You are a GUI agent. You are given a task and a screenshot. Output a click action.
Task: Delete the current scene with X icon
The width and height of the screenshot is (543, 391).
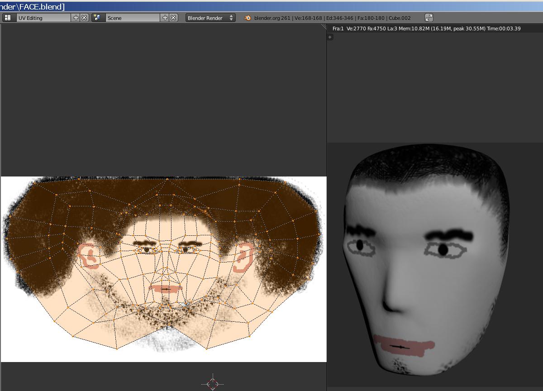pos(173,18)
